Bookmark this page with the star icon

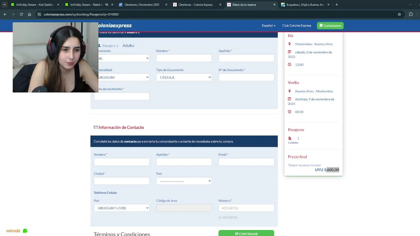point(399,14)
